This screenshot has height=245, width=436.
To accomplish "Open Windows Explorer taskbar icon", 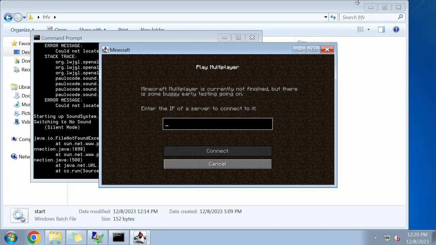I will point(55,238).
